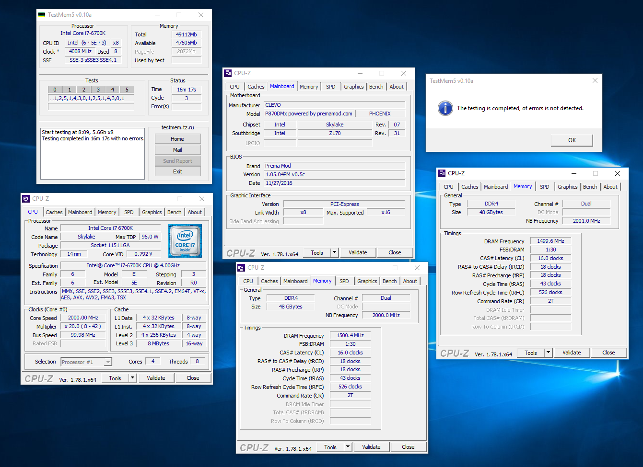Open Tools dropdown arrow in 1500.4 MHz Memory window

[x=348, y=447]
